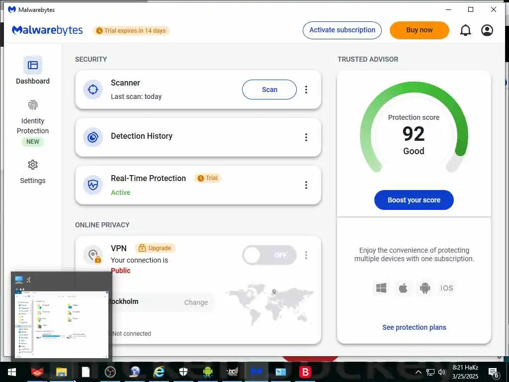Open Scanner options three-dot menu

[x=306, y=90]
